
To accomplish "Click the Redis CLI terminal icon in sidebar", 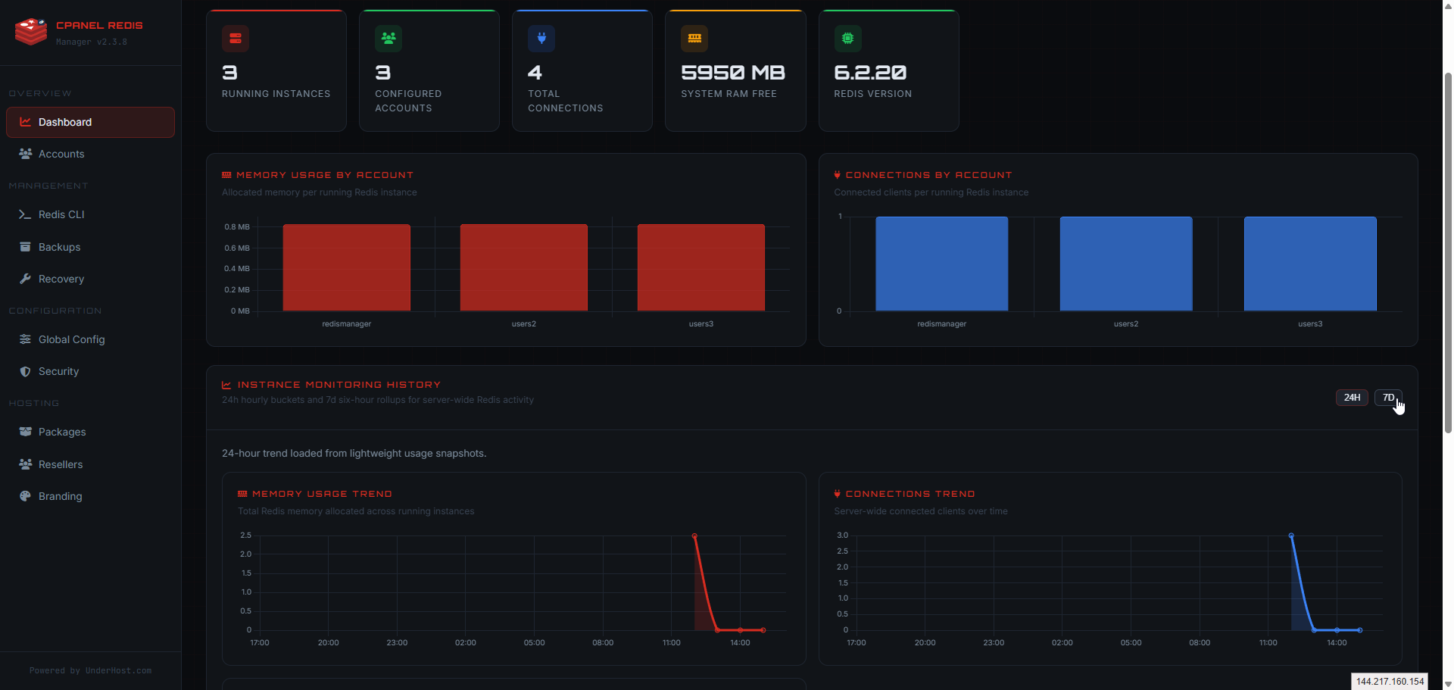I will [25, 214].
